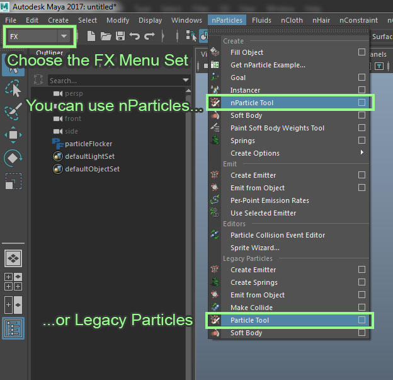This screenshot has width=393, height=380.
Task: Open the Paint Soft Body Weights option box
Action: click(362, 127)
